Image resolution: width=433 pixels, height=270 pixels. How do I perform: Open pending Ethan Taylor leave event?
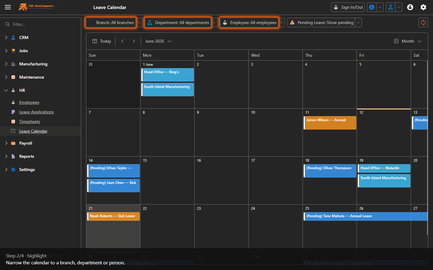(113, 171)
